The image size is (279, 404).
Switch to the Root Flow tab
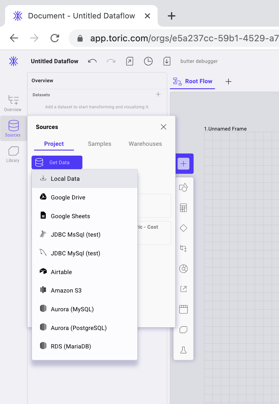(193, 81)
